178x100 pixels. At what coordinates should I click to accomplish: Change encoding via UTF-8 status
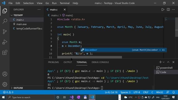[137, 92]
